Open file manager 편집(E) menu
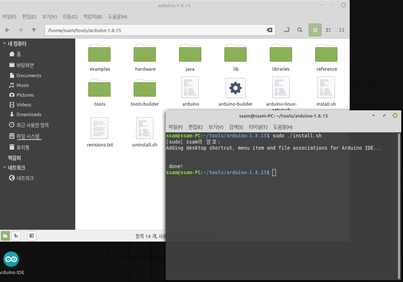The width and height of the screenshot is (403, 282). pyautogui.click(x=29, y=17)
